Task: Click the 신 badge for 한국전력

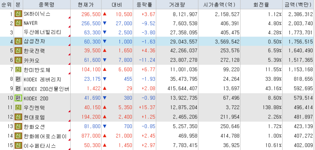Action: pyautogui.click(x=18, y=51)
